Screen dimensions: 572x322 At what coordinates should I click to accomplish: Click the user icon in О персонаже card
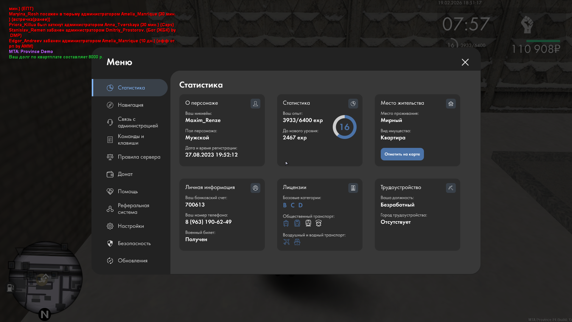[255, 103]
